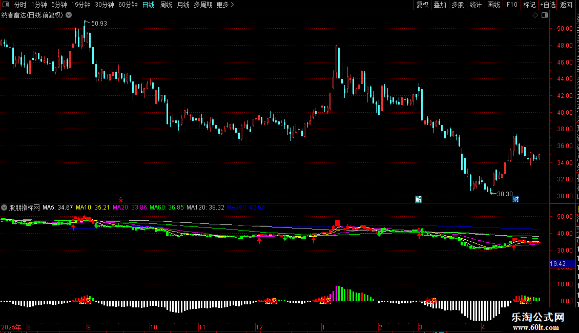Select the 5分钟 period
This screenshot has height=333, width=579.
pos(59,5)
